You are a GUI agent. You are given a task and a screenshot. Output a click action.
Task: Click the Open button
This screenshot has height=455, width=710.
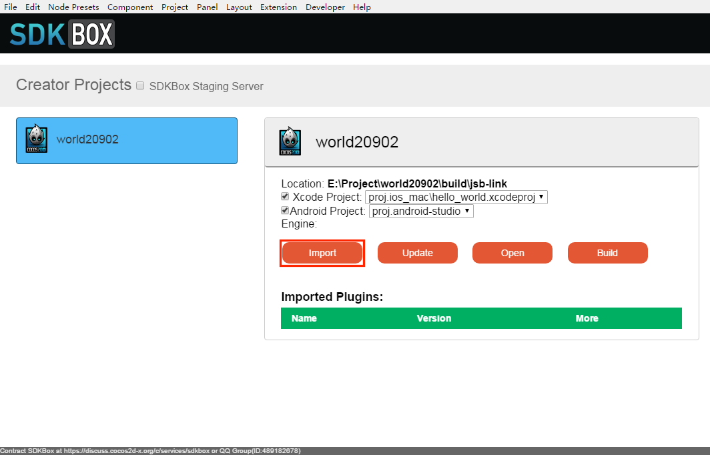[512, 253]
